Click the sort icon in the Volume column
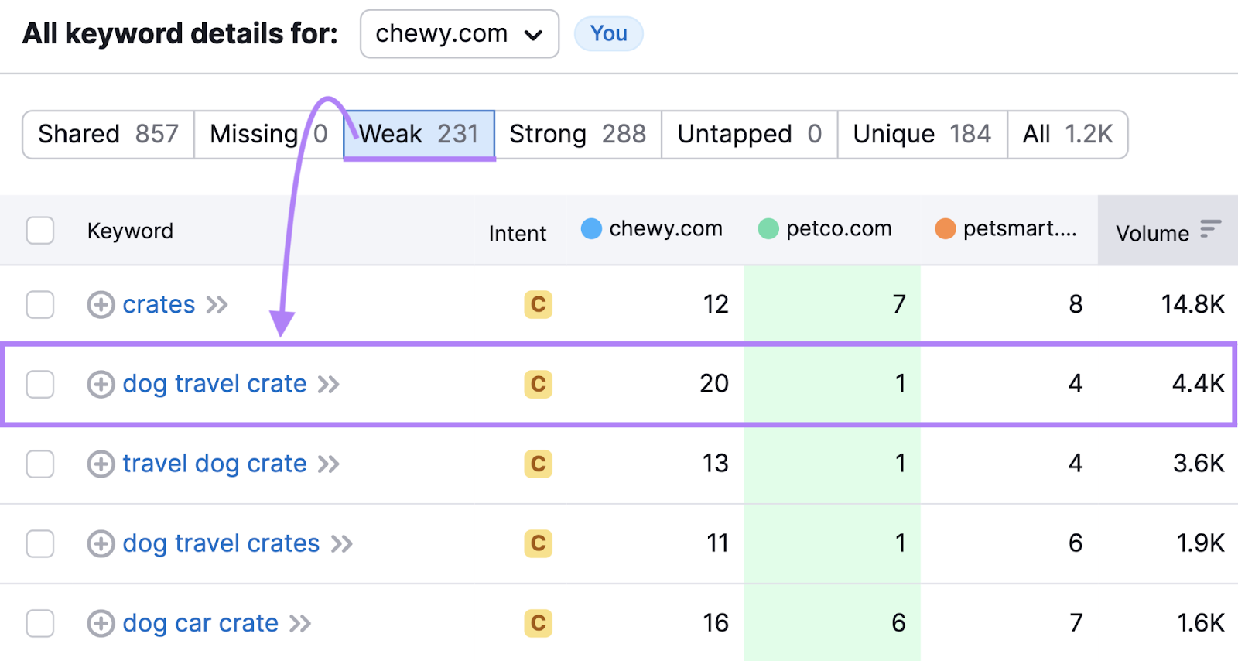 (x=1211, y=229)
